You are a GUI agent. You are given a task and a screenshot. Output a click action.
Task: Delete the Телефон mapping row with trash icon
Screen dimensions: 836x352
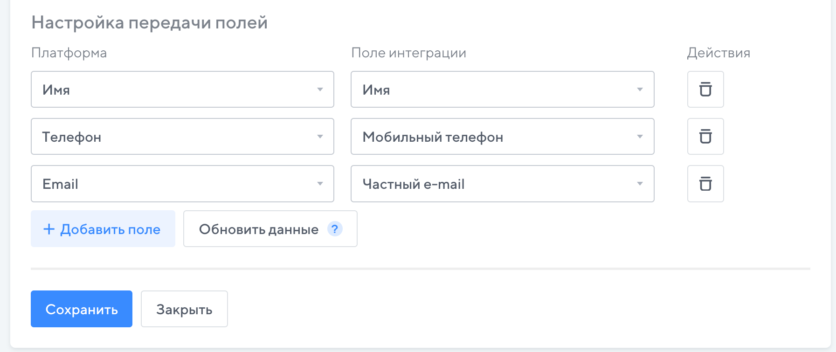tap(705, 137)
